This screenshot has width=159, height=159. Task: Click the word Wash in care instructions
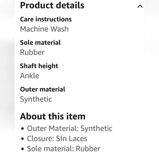coord(59,29)
